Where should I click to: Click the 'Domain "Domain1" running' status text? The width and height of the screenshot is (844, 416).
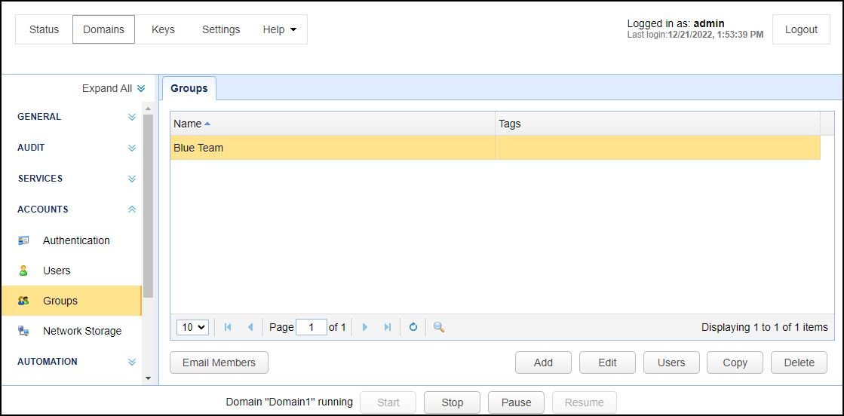coord(289,402)
